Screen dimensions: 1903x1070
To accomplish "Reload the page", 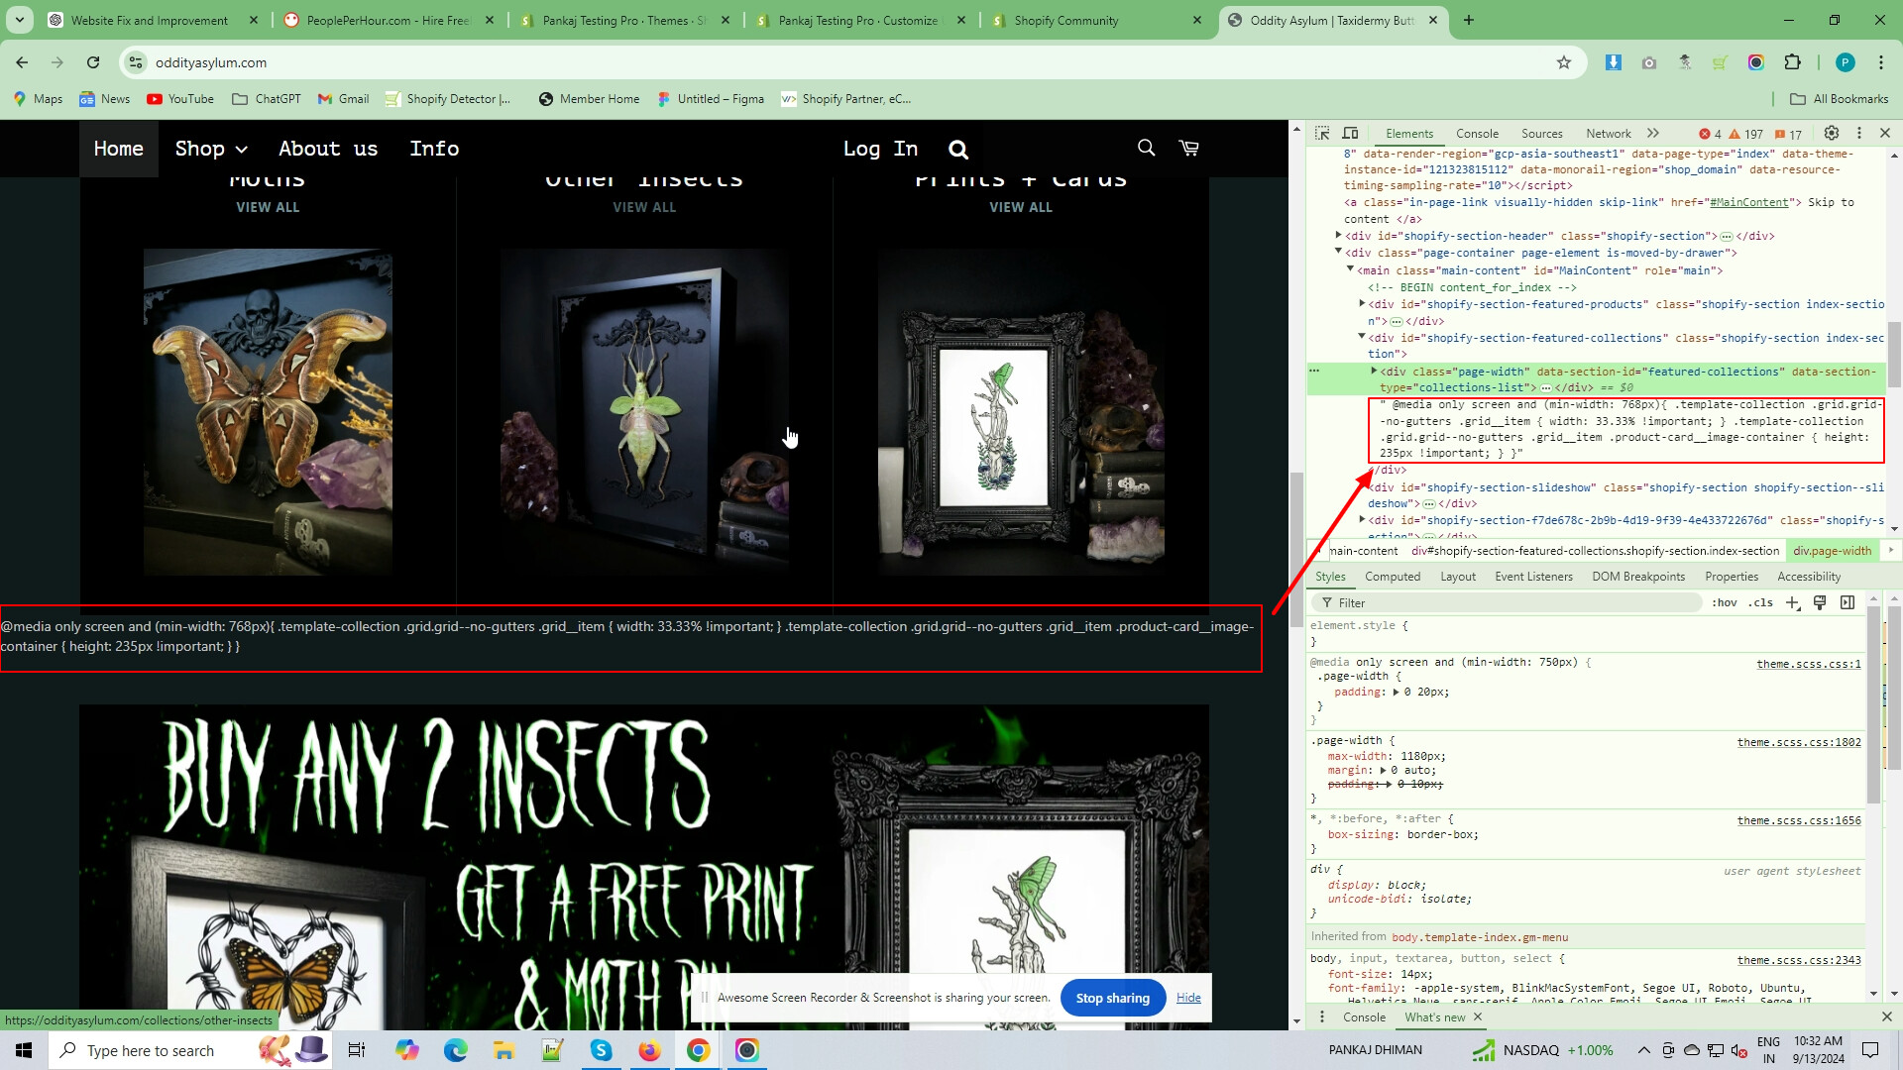I will coord(93,62).
